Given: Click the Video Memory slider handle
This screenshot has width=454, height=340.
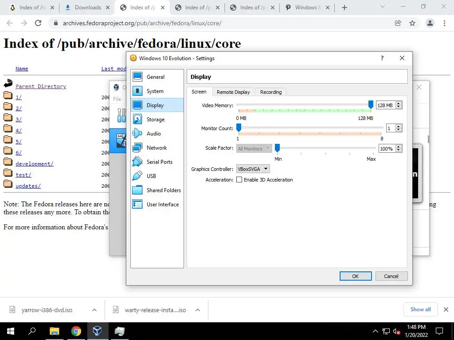Looking at the screenshot, I should (371, 104).
